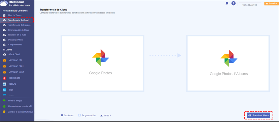
Task: Click the BaiDu cloud icon
Action: pyautogui.click(x=5, y=84)
